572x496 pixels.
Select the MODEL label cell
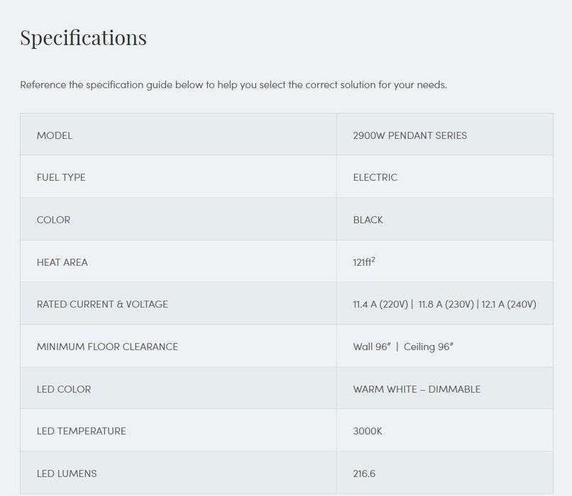(x=55, y=135)
